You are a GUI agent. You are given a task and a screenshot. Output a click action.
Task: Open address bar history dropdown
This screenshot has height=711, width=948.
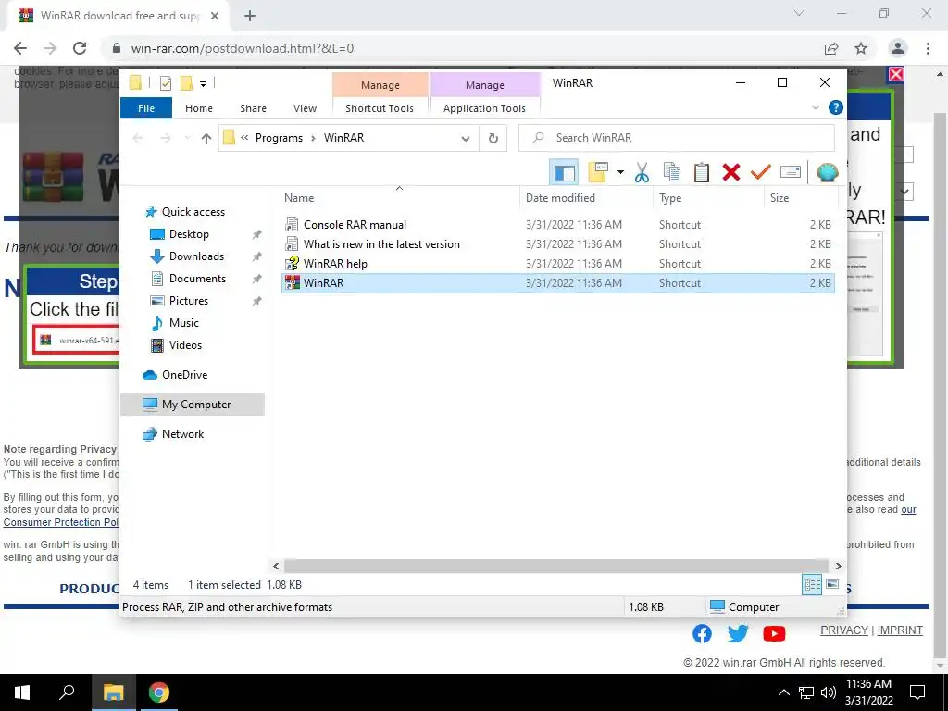pyautogui.click(x=466, y=139)
